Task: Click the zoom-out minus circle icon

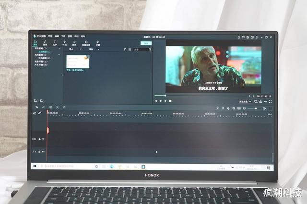Action: pyautogui.click(x=244, y=108)
